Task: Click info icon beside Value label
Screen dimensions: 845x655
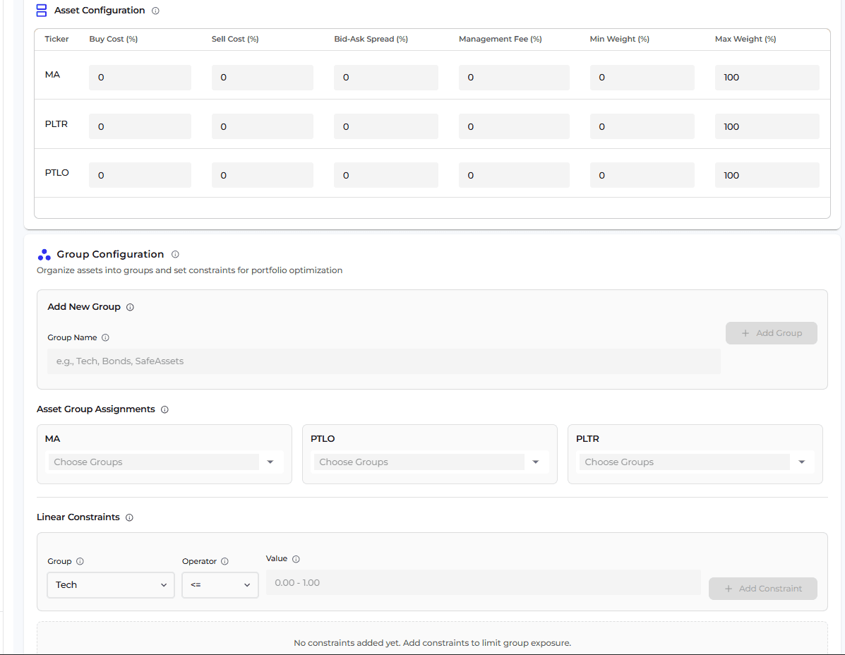Action: pyautogui.click(x=296, y=559)
